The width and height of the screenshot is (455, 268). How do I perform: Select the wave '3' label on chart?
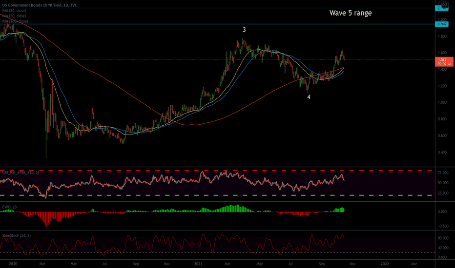[x=244, y=30]
